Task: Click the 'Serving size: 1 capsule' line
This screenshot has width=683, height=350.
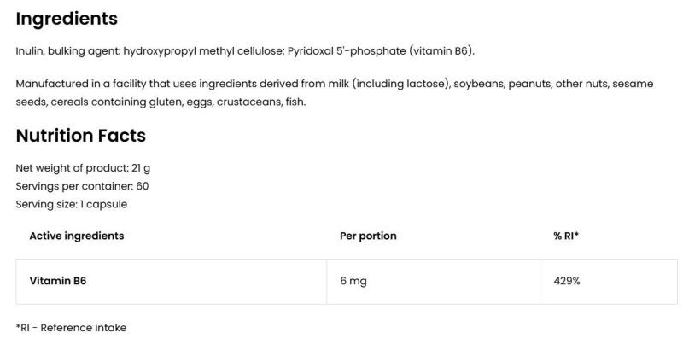Action: tap(72, 205)
